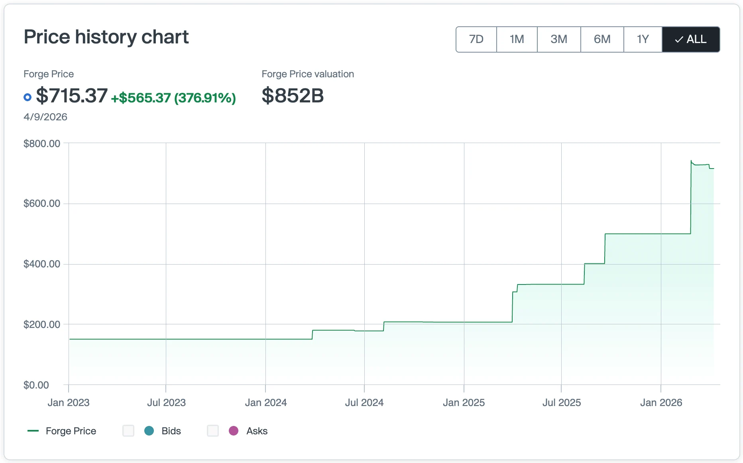The image size is (743, 463).
Task: Click the blue circle indicator beside Forge Price
Action: click(27, 97)
